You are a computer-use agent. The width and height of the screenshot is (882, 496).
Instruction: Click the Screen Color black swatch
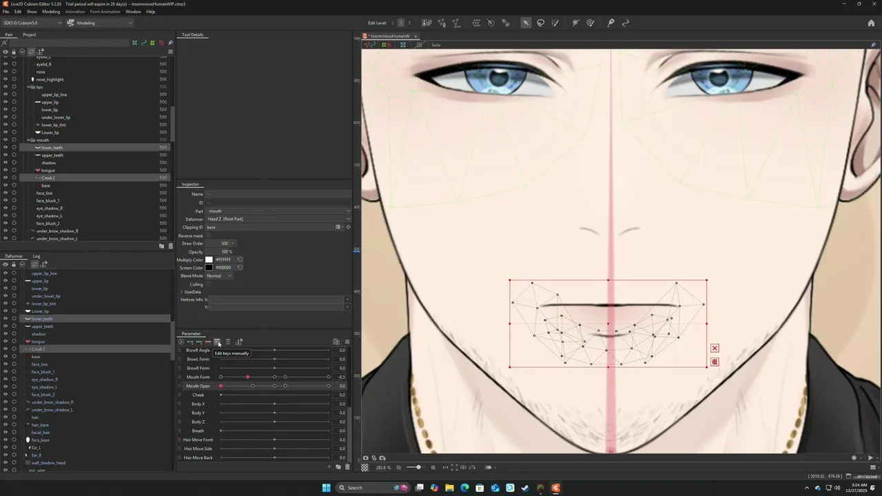click(x=209, y=267)
